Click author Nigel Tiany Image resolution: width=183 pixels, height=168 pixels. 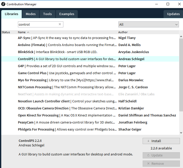tap(127, 38)
